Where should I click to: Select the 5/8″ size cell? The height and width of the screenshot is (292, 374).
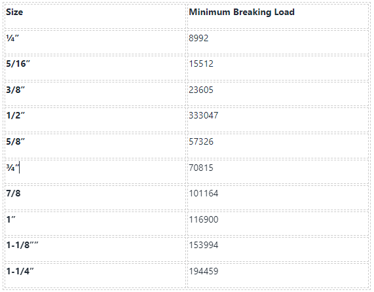point(95,145)
